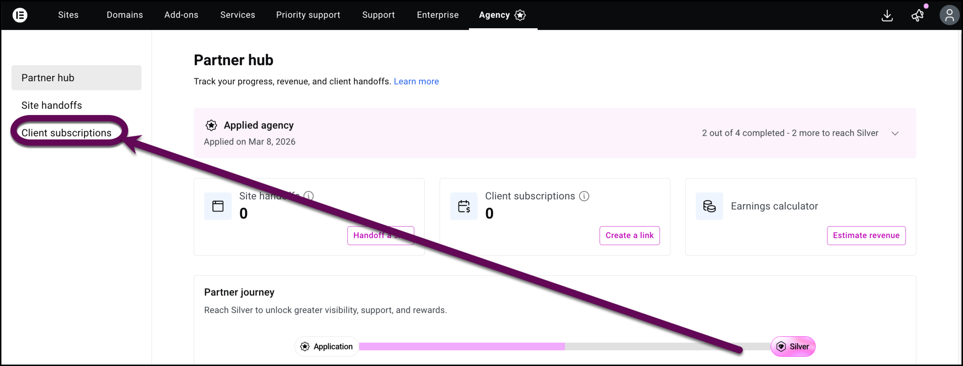Show the Client subscriptions info tooltip
This screenshot has width=963, height=366.
pos(584,196)
